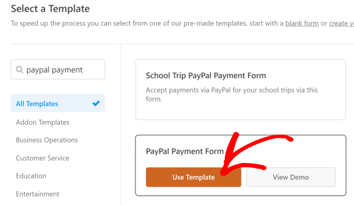Select the Customer Service category
The image size is (354, 205).
pyautogui.click(x=42, y=158)
